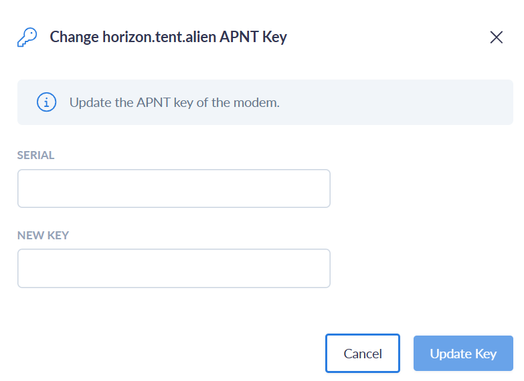524x381 pixels.
Task: Dismiss the Change APNT Key dialog
Action: coord(496,37)
